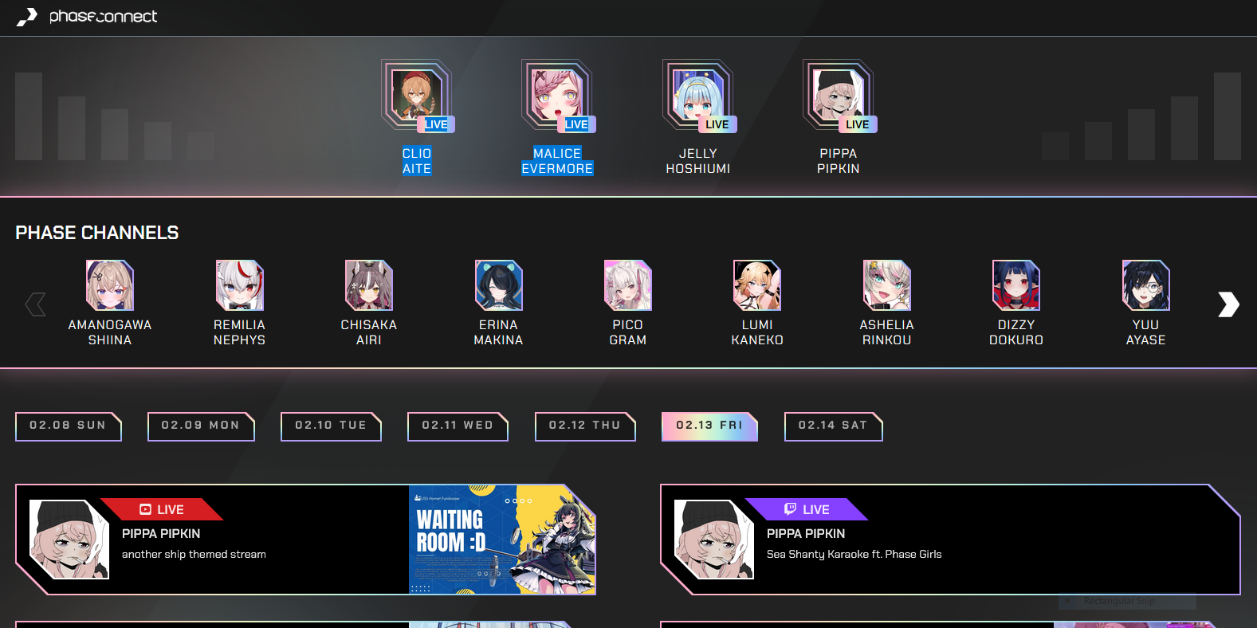Switch to the 02.12 THU schedule tab
This screenshot has height=628, width=1257.
coord(585,426)
